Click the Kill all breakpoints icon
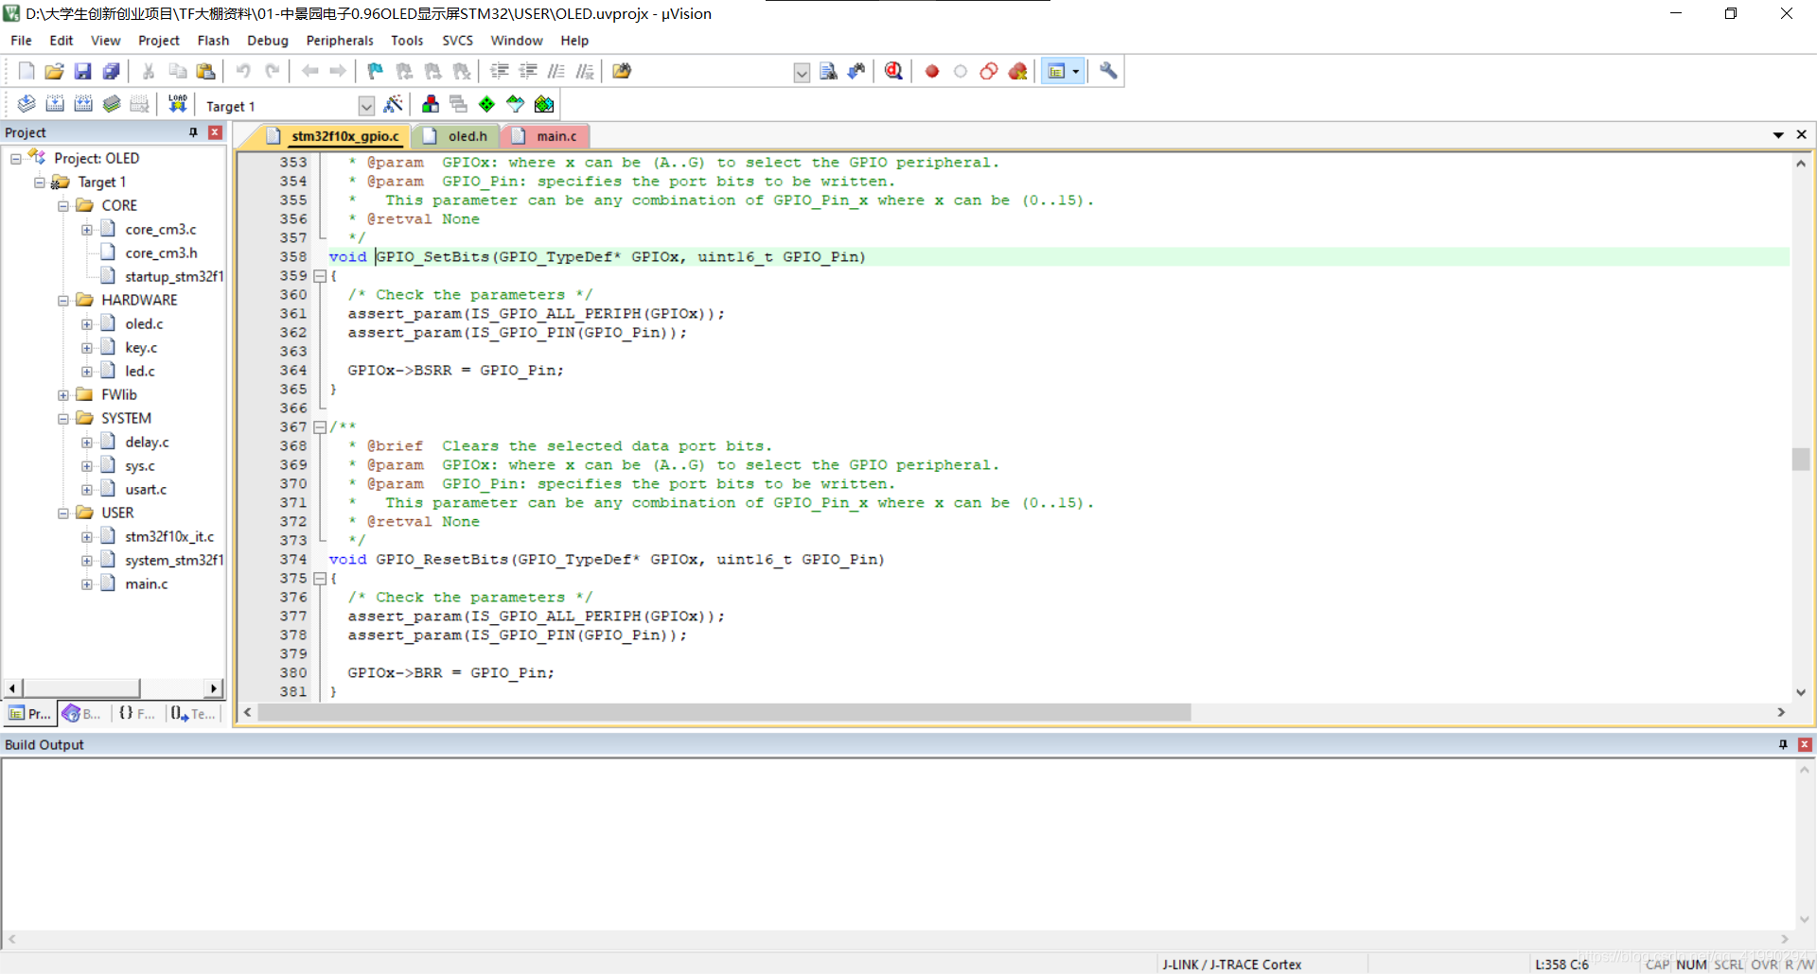Viewport: 1817px width, 974px height. 1018,71
